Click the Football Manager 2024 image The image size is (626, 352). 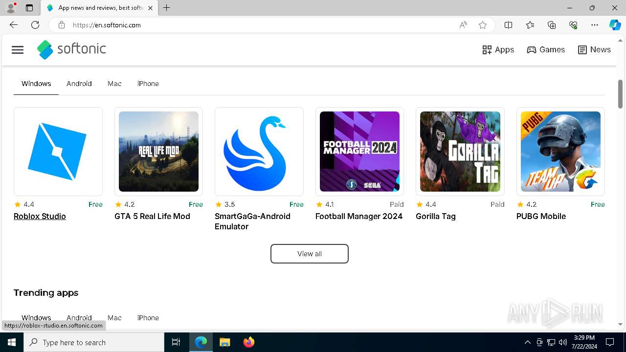click(x=359, y=152)
